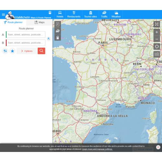
Task: Click the Toulouse label on map
Action: [x=101, y=100]
